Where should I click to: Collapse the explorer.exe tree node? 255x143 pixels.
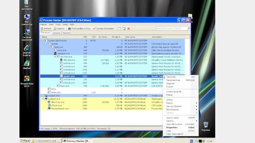click(43, 99)
